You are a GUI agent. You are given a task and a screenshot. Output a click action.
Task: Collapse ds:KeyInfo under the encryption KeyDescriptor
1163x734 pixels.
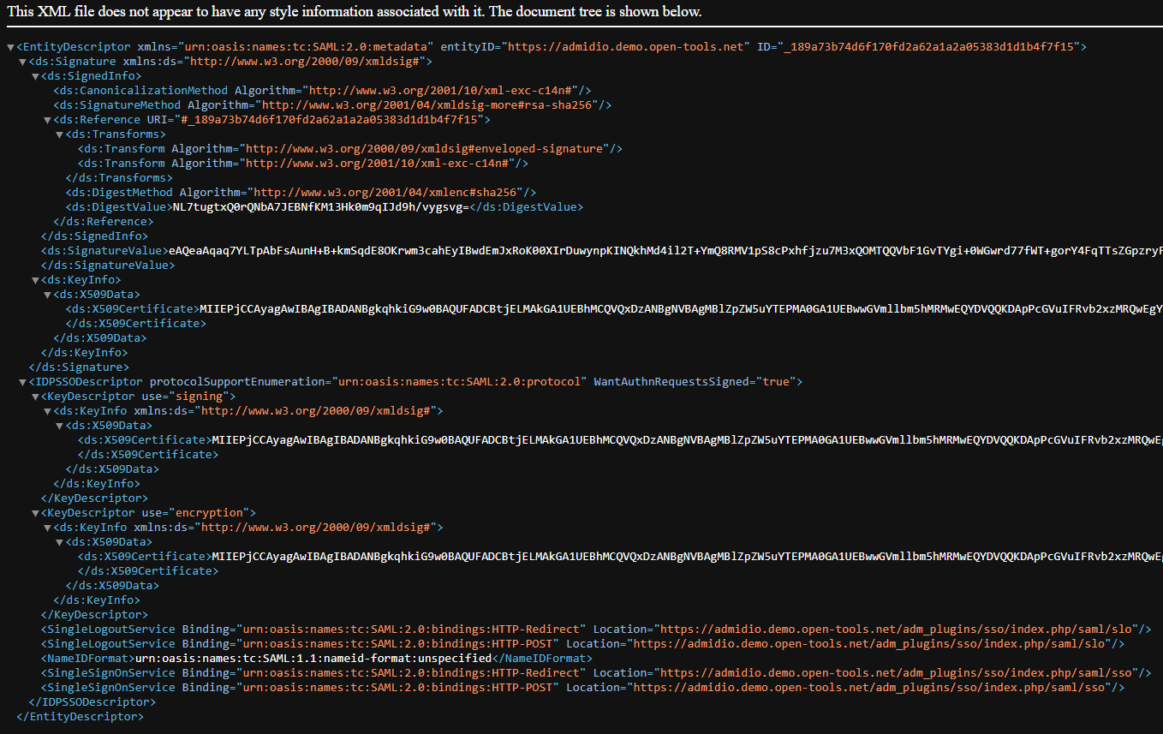47,528
